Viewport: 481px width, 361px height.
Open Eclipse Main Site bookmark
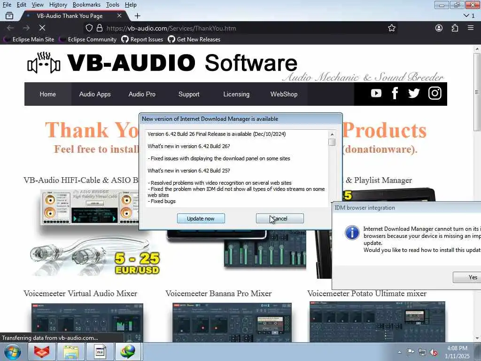[x=30, y=39]
